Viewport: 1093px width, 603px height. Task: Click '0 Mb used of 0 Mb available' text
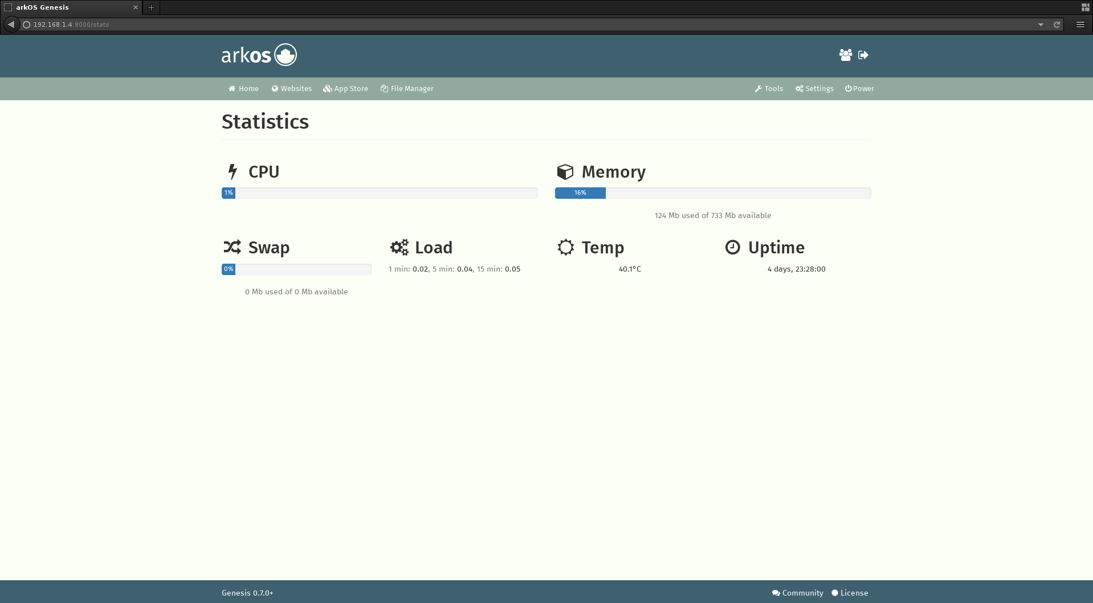coord(296,292)
